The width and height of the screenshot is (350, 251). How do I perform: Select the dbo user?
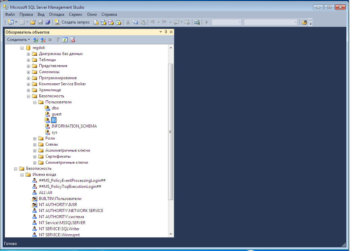pos(55,108)
